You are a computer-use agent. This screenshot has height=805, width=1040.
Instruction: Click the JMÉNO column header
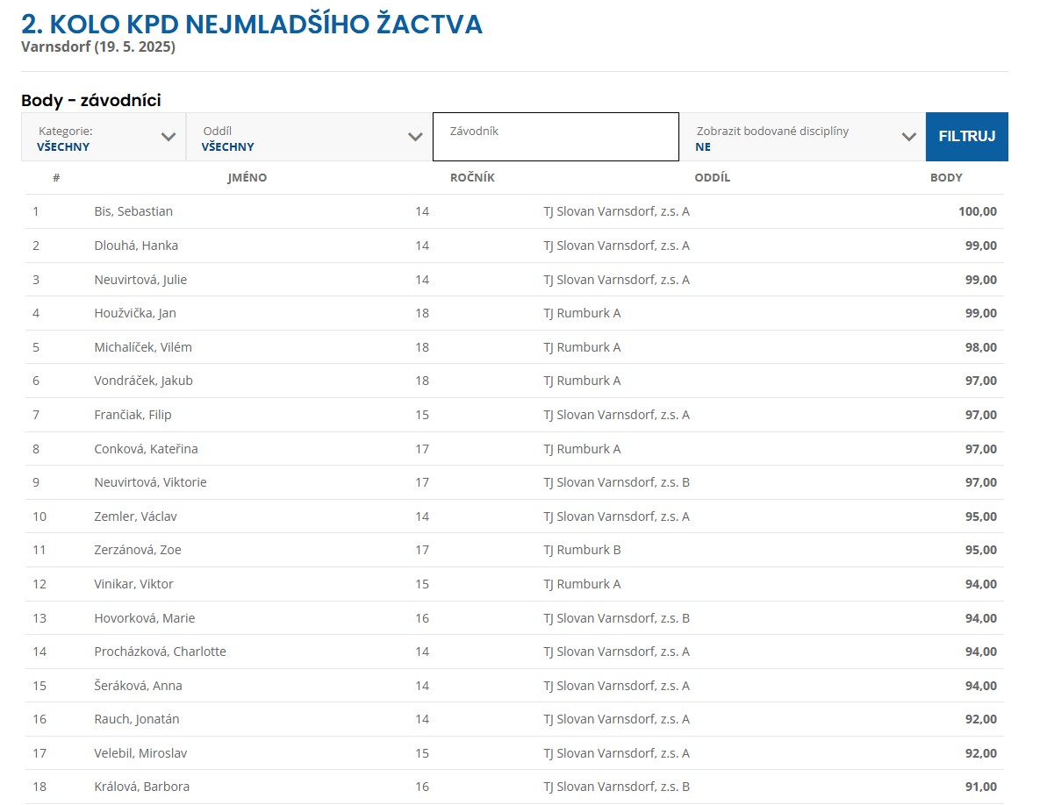pyautogui.click(x=247, y=177)
